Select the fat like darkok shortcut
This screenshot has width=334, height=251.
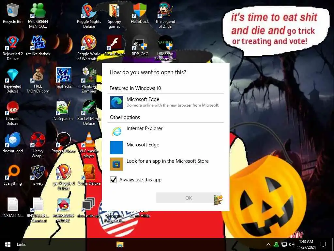38,46
